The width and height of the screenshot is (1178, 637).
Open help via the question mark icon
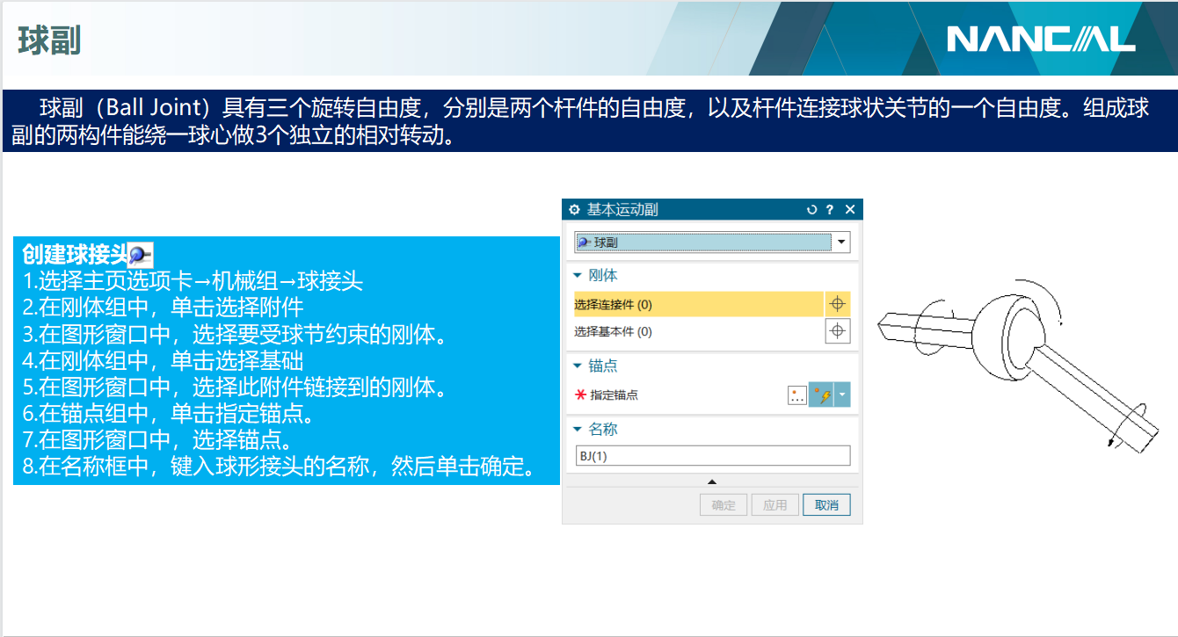coord(830,209)
